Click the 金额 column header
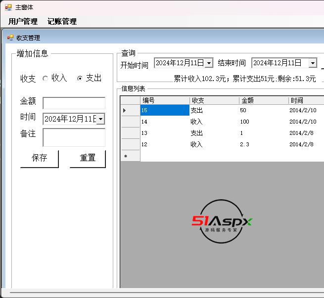This screenshot has height=298, width=324. 263,100
